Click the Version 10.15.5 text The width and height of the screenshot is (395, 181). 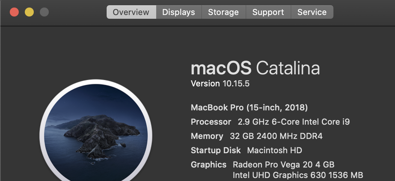click(220, 83)
